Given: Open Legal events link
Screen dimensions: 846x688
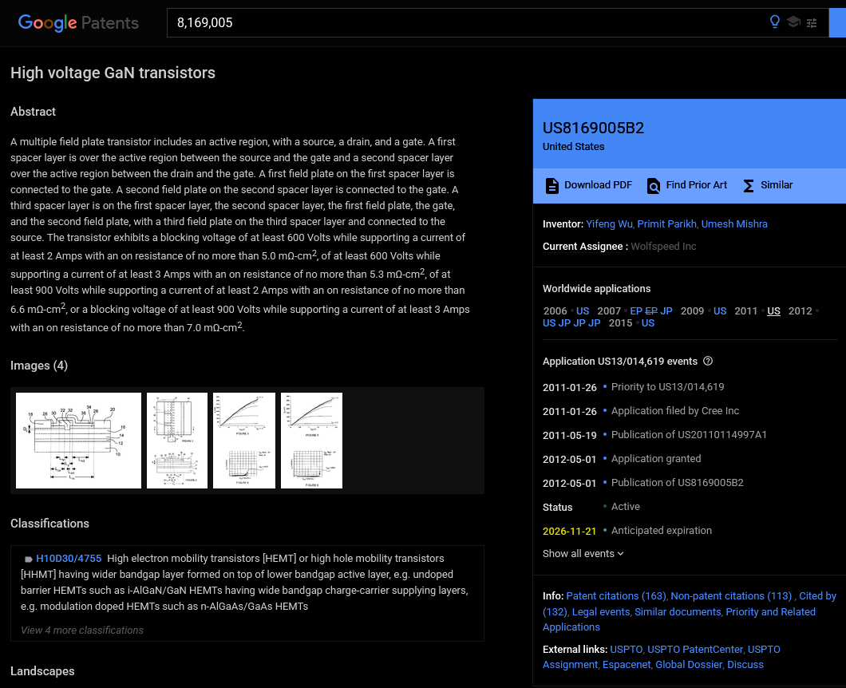Looking at the screenshot, I should pos(600,612).
